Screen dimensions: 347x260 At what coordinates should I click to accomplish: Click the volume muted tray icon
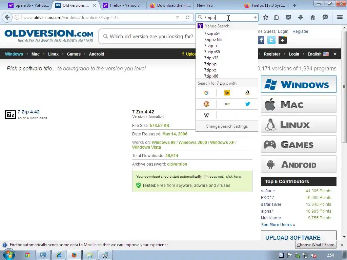click(313, 255)
